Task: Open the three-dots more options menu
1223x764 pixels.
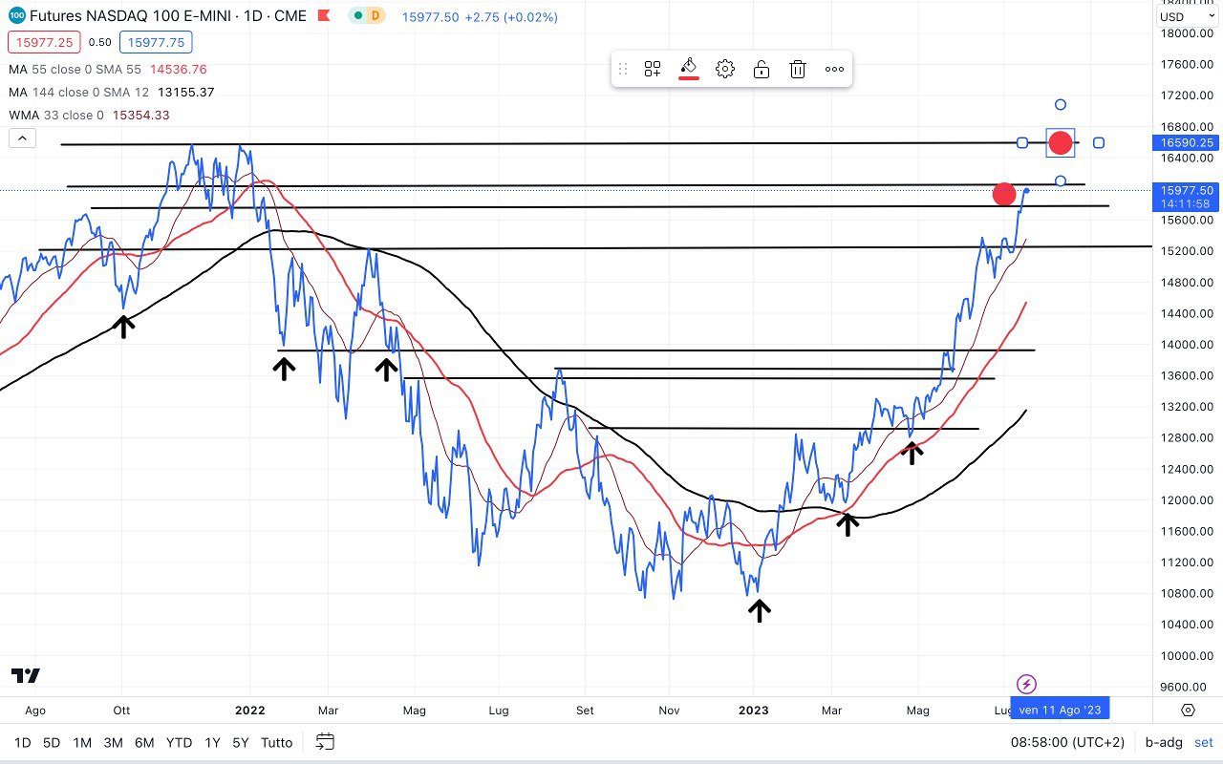Action: [834, 69]
